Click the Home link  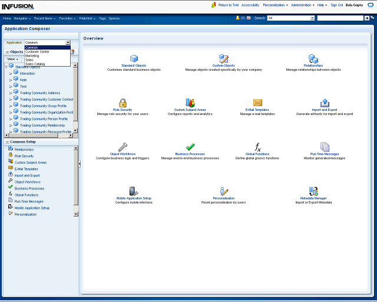6,18
